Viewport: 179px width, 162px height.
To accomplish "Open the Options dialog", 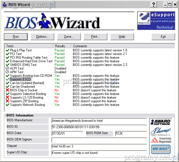I will pyautogui.click(x=42, y=37).
